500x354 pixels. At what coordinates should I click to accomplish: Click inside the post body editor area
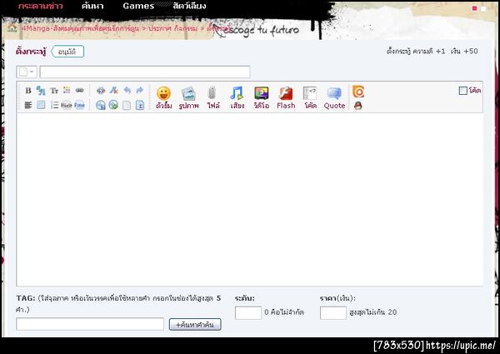click(250, 199)
